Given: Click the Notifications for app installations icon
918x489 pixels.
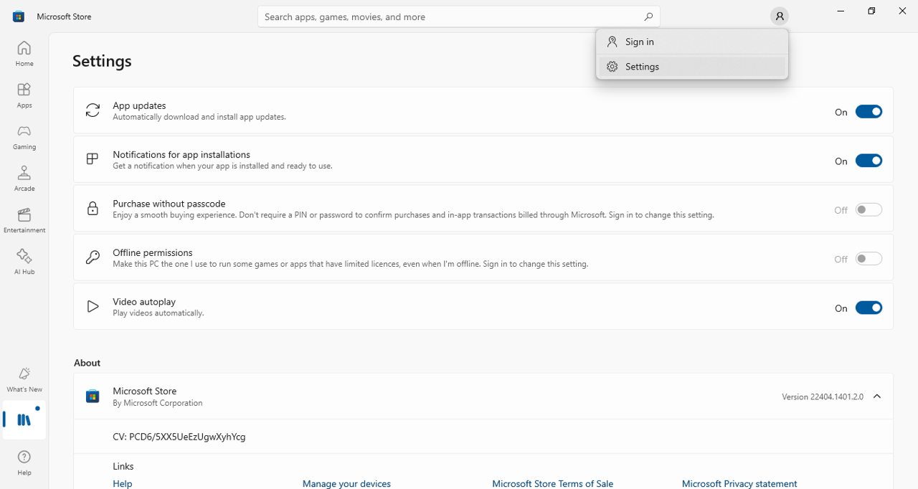Looking at the screenshot, I should (x=93, y=159).
